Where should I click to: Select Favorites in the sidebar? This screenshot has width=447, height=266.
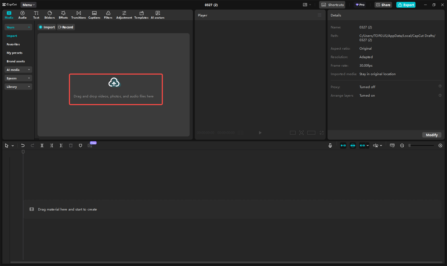tap(13, 44)
